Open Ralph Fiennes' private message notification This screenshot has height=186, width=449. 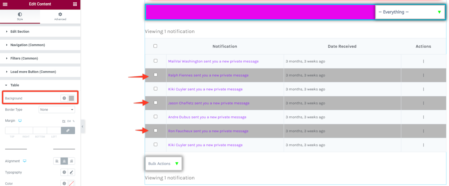(x=208, y=75)
